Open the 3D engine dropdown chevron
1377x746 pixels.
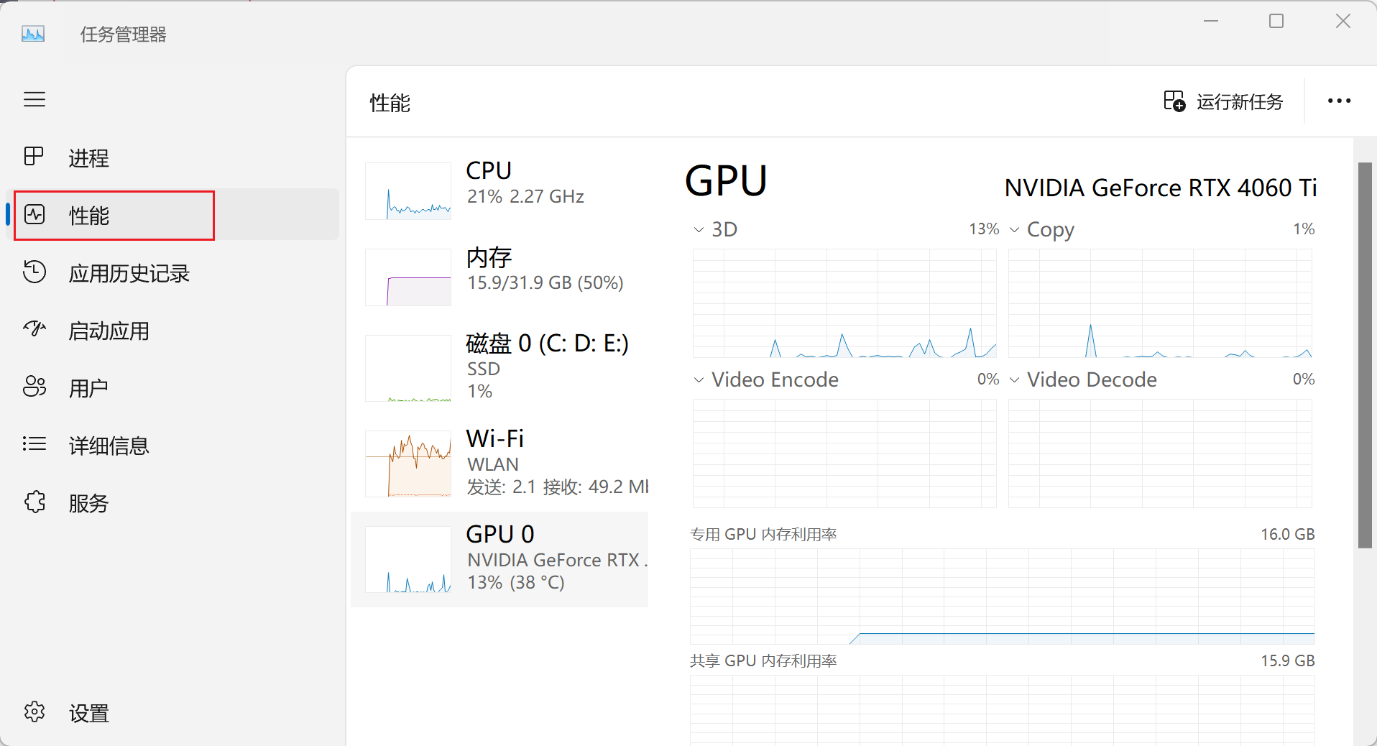point(699,230)
